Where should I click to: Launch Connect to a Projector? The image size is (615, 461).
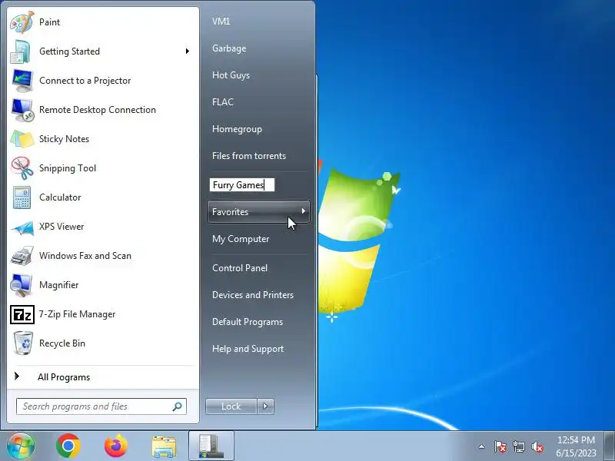click(103, 81)
